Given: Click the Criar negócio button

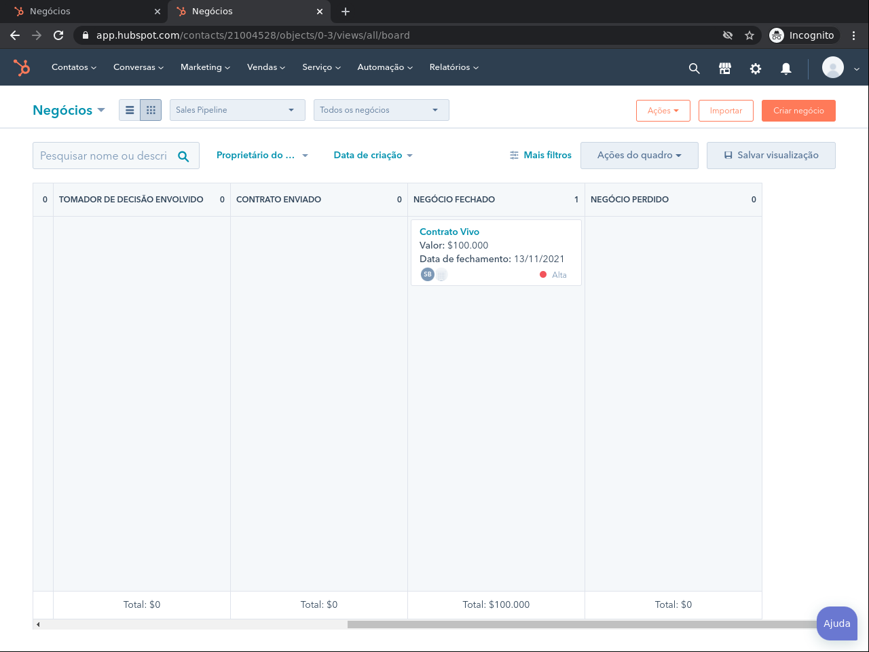Looking at the screenshot, I should pos(798,111).
